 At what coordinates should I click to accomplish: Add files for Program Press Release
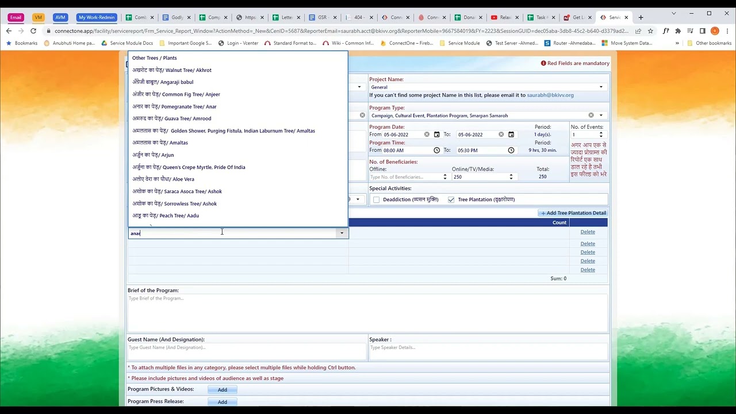[x=222, y=402]
